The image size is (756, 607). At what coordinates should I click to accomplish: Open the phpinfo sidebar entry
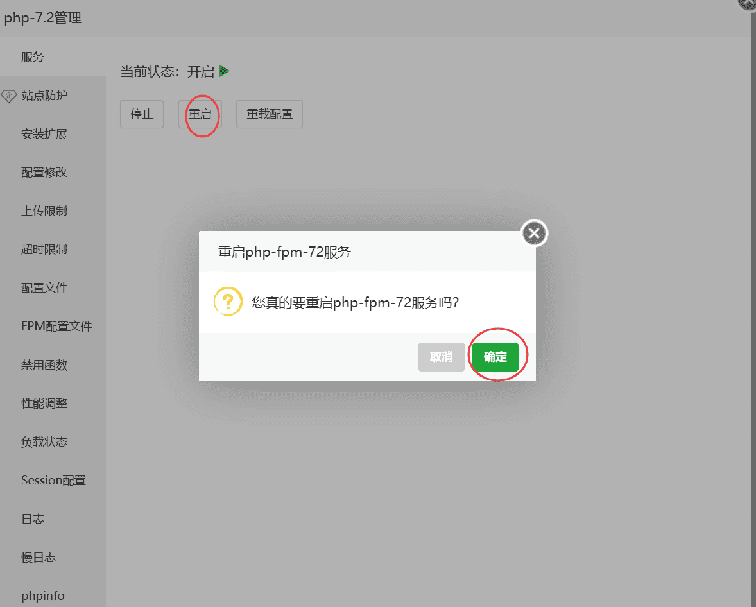pos(42,595)
